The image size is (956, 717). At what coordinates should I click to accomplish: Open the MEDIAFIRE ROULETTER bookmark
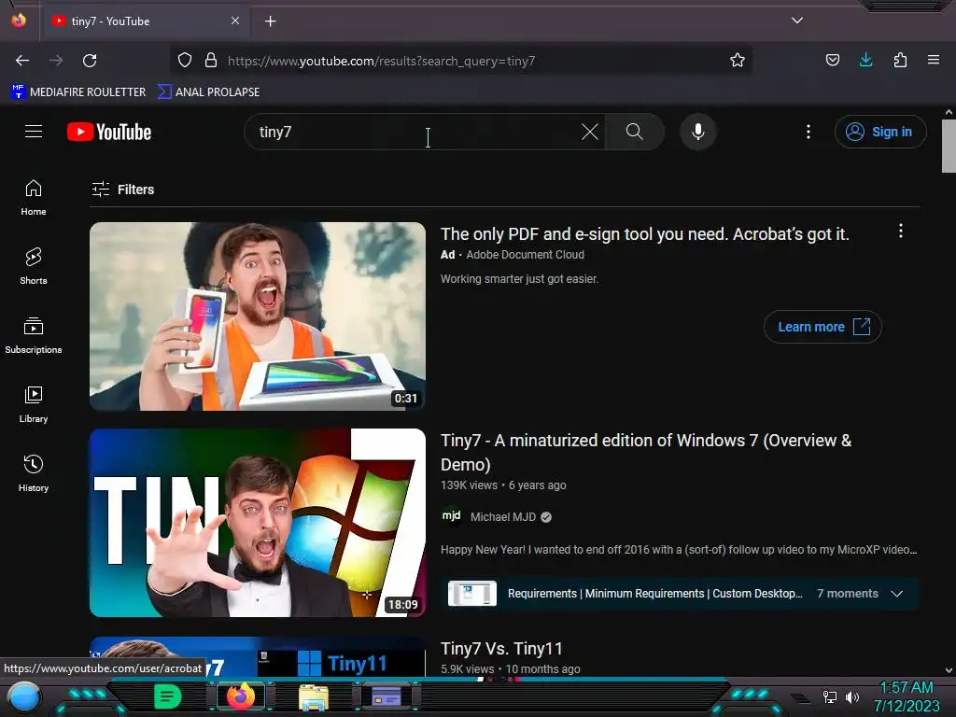pyautogui.click(x=78, y=92)
